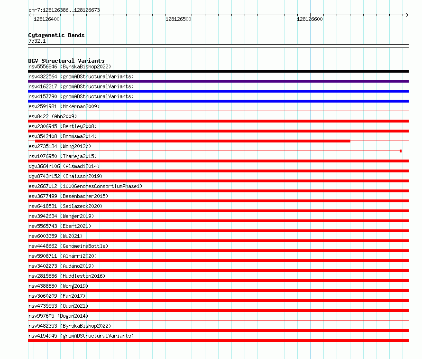The width and height of the screenshot is (422, 359).
Task: Open the nsv4162217 gnomAD variant label
Action: pos(81,86)
